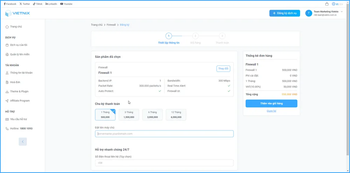Open the shopping cart icon

click(x=327, y=4)
